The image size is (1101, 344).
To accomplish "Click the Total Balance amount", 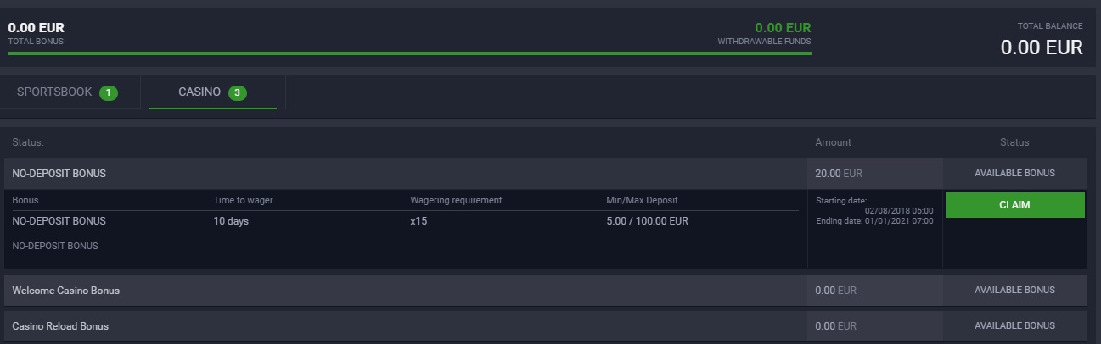I will click(x=1042, y=47).
